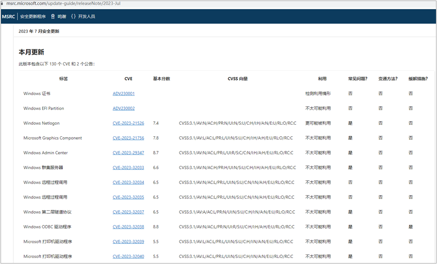Click the CVE column header

128,79
